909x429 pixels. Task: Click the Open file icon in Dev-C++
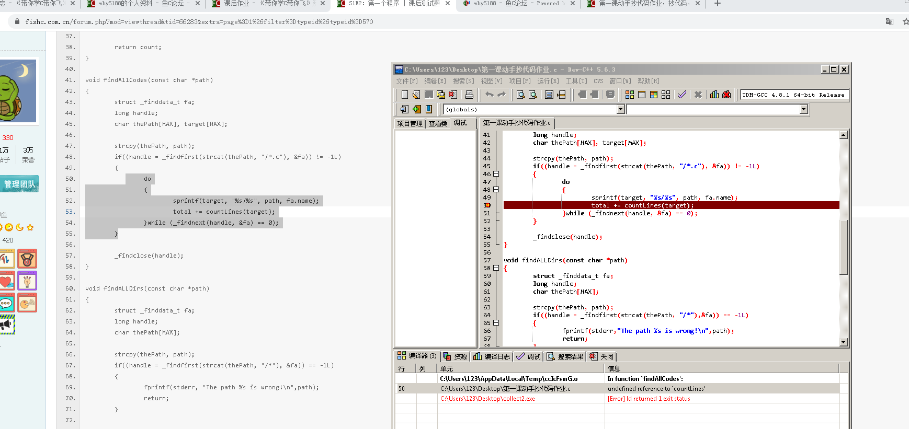tap(416, 95)
